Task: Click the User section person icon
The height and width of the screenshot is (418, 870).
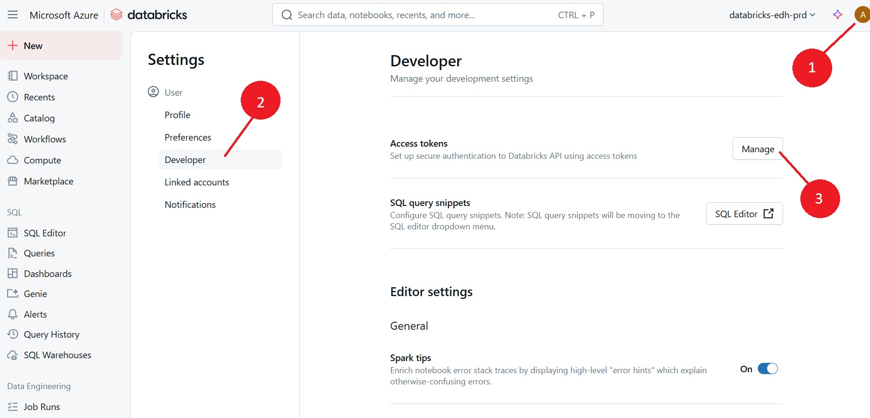Action: pos(153,92)
